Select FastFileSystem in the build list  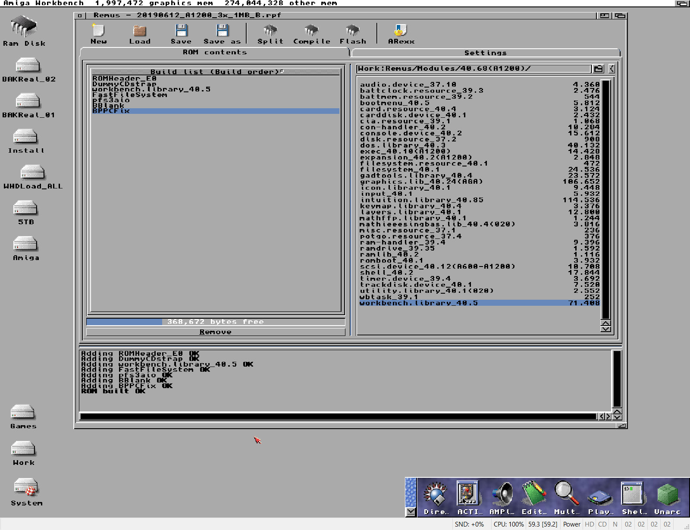point(215,95)
